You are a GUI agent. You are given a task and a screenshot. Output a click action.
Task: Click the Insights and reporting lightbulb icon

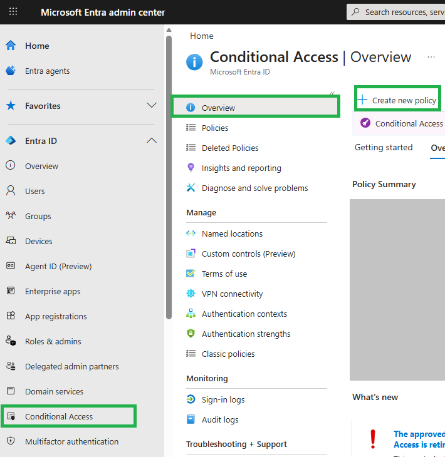pyautogui.click(x=191, y=168)
